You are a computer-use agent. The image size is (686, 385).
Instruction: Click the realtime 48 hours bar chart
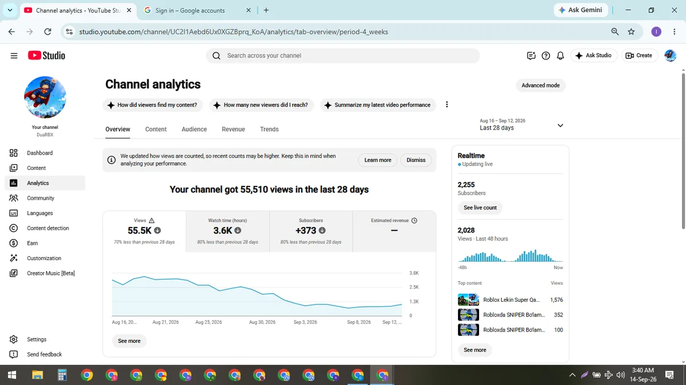[510, 256]
